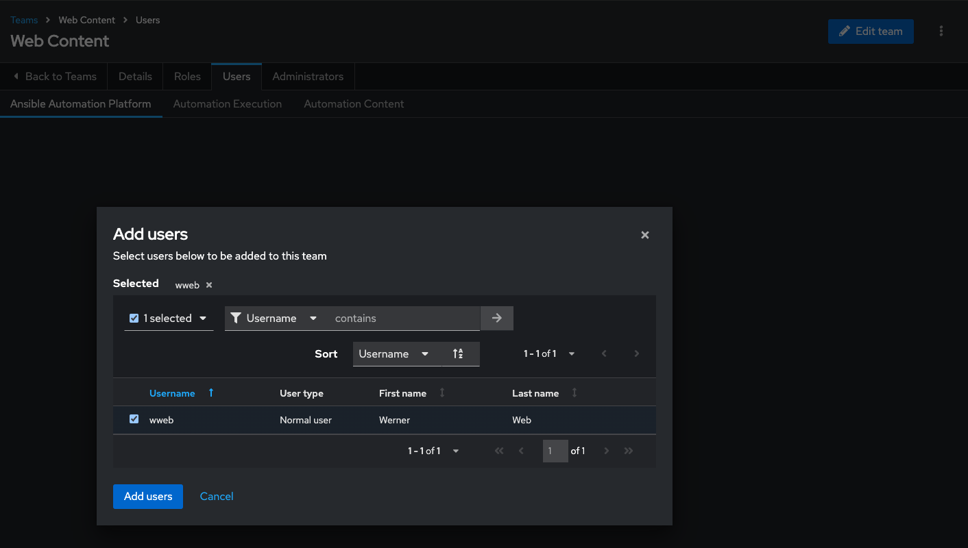Viewport: 968px width, 548px height.
Task: Expand the 1 selected bulk dropdown
Action: (x=203, y=318)
